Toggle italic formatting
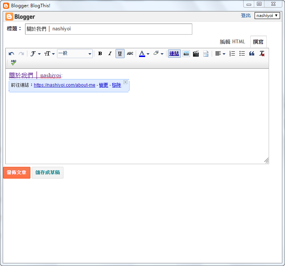 tap(110, 54)
